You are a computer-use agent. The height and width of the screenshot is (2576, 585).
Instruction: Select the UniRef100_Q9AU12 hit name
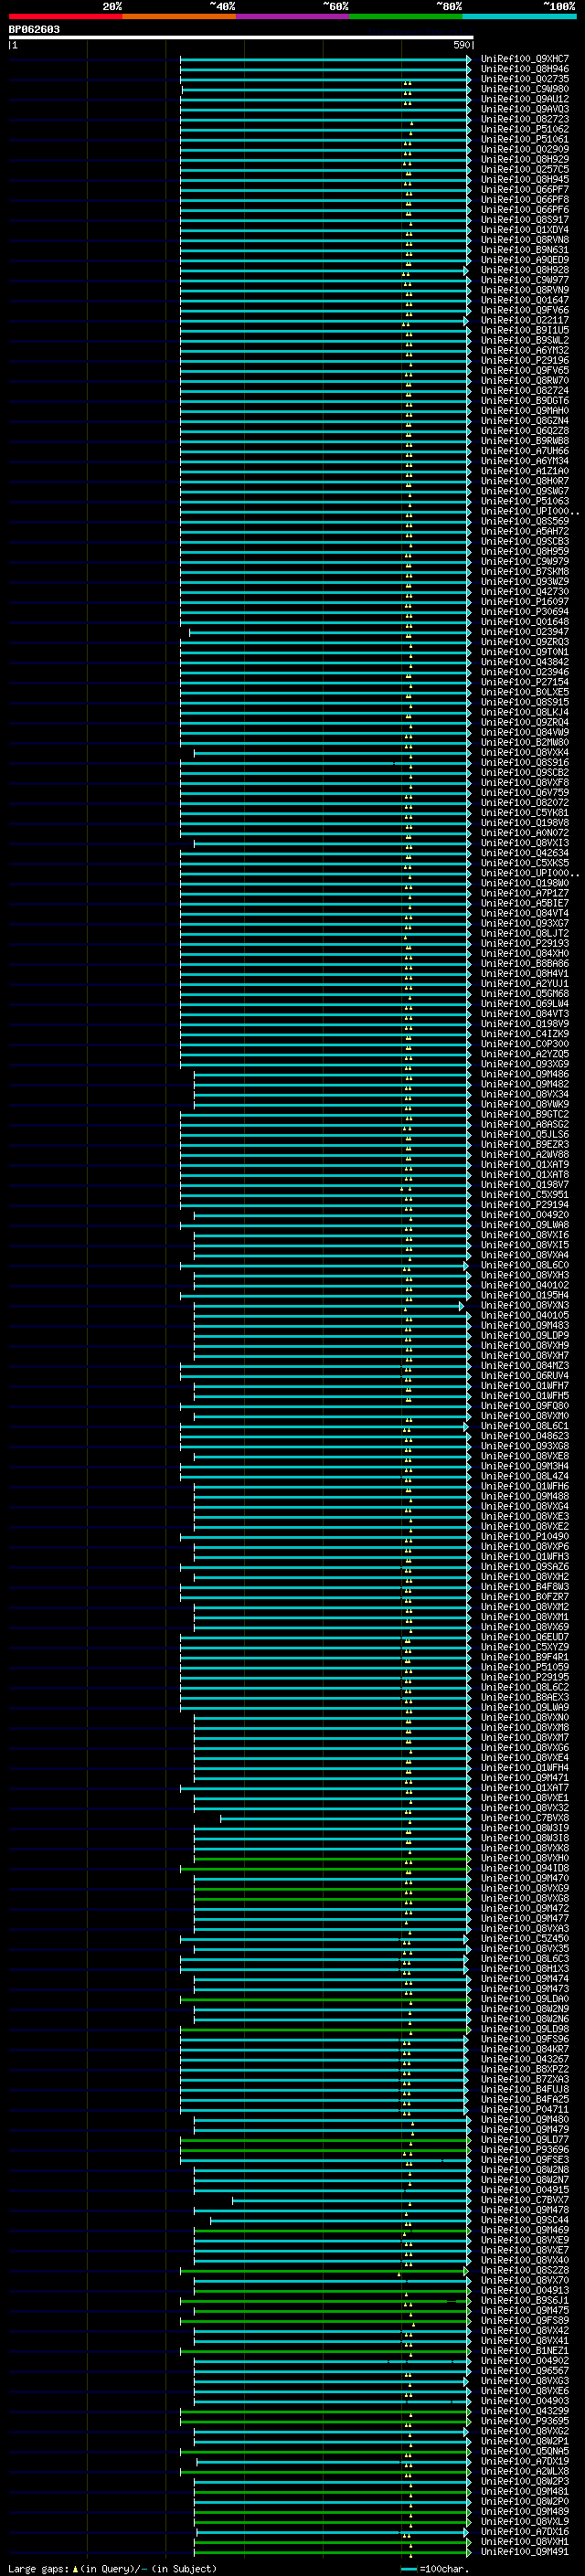tap(525, 99)
